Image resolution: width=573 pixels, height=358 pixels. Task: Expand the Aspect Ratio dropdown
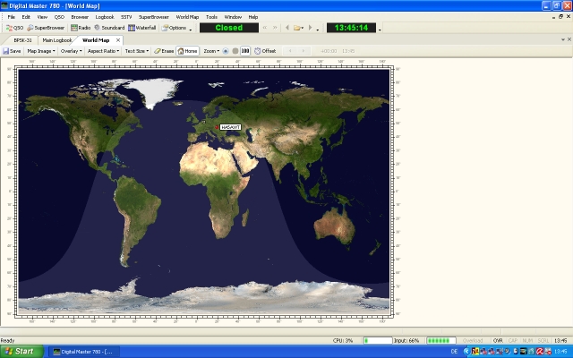click(x=103, y=51)
